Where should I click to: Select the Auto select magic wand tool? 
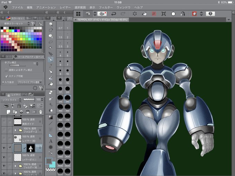[51, 48]
